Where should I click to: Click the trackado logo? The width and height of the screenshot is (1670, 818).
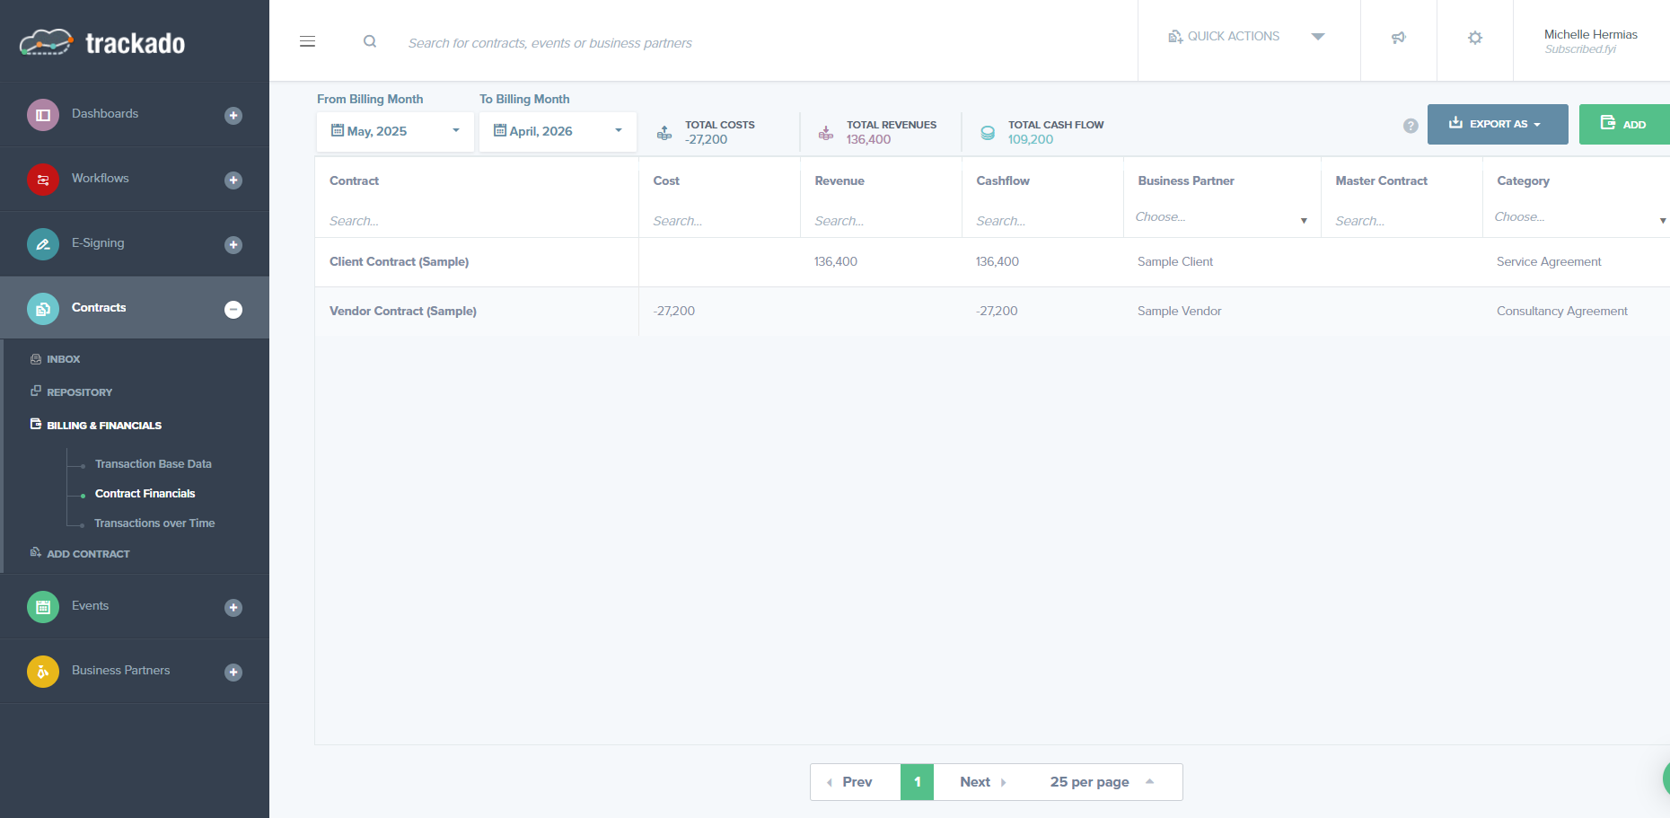pos(102,42)
